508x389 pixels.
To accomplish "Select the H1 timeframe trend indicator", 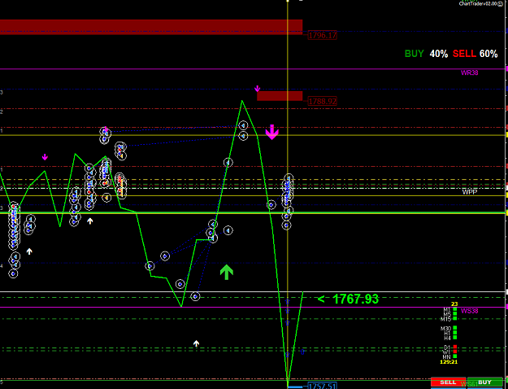I will coord(455,333).
